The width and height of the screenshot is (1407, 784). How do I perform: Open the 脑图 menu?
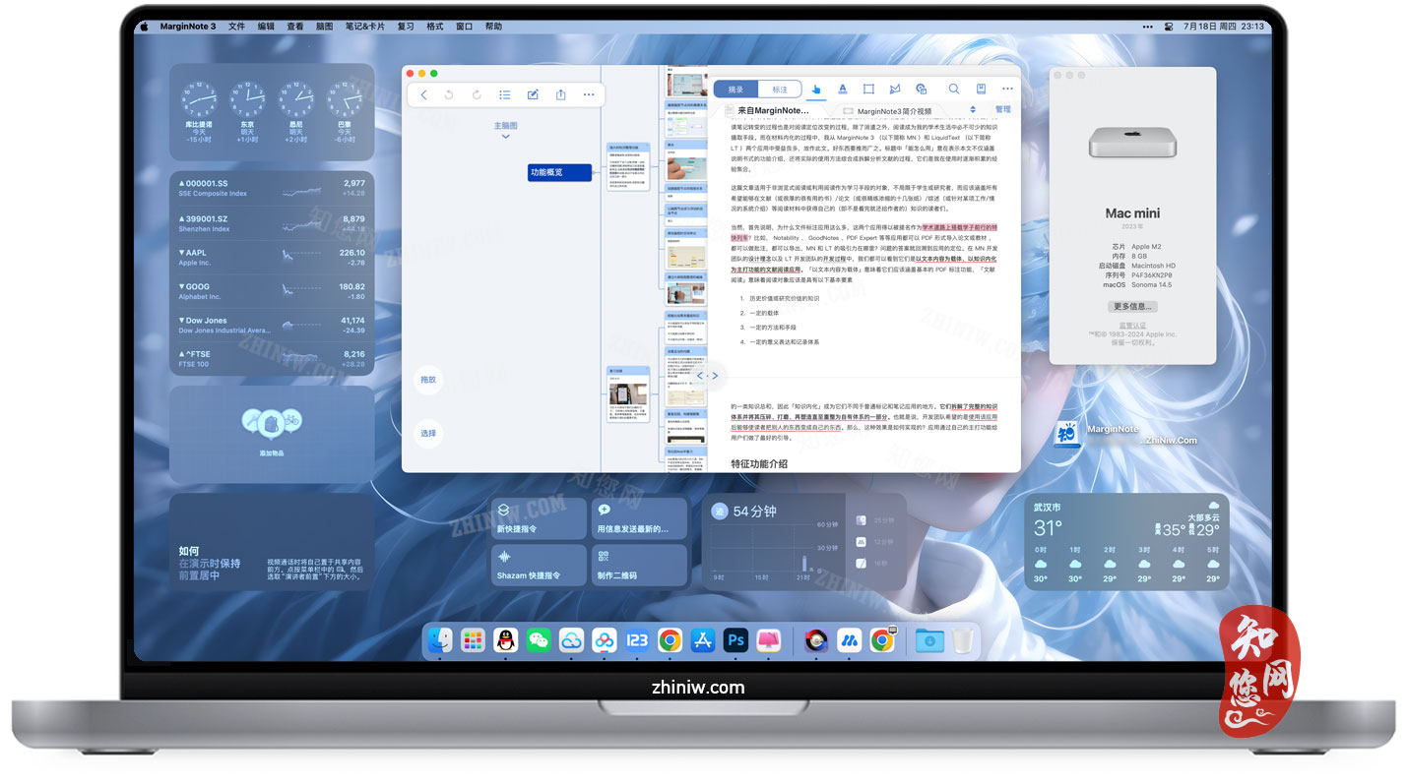pos(324,27)
